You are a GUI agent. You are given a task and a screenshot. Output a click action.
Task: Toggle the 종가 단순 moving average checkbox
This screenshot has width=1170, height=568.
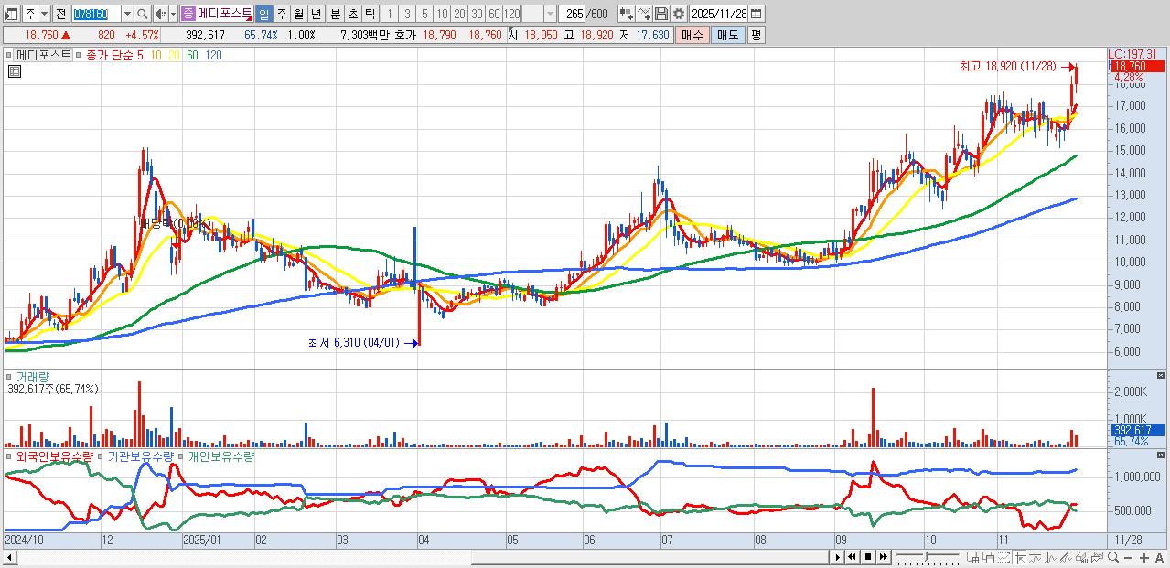point(80,55)
